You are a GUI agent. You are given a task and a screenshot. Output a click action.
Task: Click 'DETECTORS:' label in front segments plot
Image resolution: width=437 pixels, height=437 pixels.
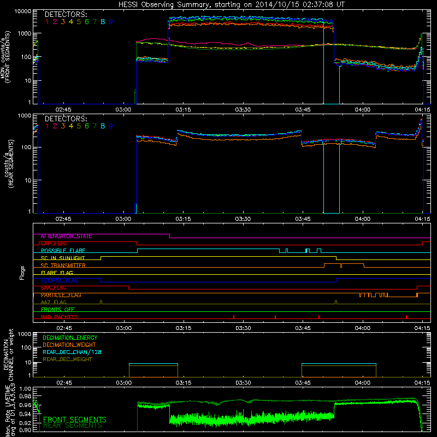point(66,14)
